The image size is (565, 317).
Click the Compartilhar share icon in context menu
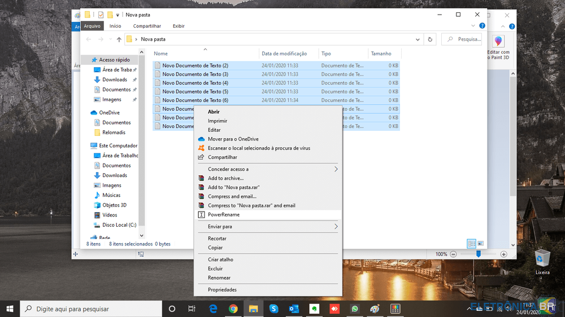pyautogui.click(x=201, y=157)
